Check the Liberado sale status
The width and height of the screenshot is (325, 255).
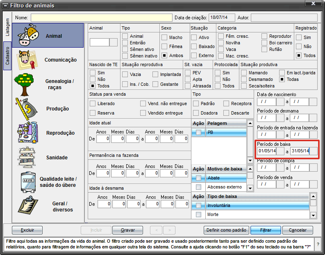pyautogui.click(x=93, y=103)
